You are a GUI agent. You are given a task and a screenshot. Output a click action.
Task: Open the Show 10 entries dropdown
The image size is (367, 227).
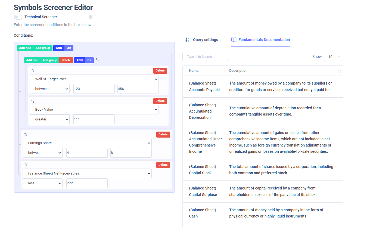(334, 57)
